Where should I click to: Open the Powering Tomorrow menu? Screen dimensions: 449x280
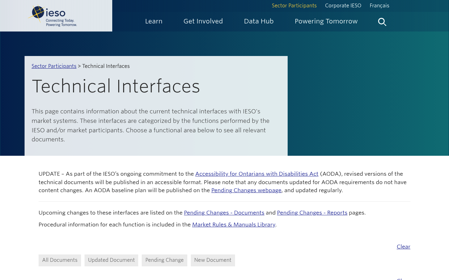(326, 21)
